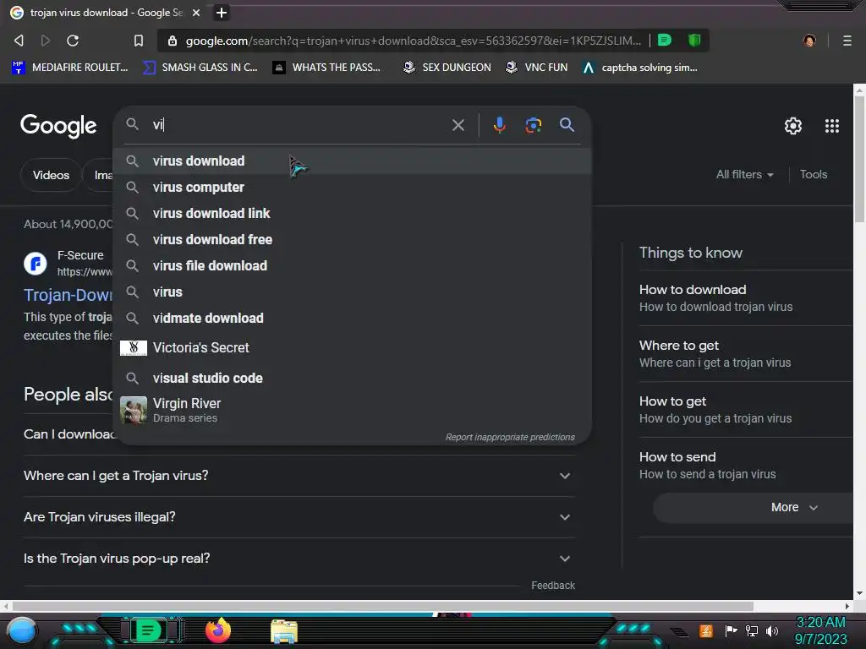Image resolution: width=866 pixels, height=649 pixels.
Task: Click inside the Google search input
Action: [299, 125]
